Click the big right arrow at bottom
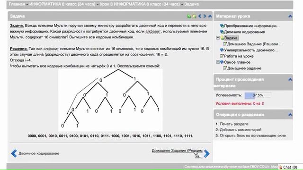The height and width of the screenshot is (170, 303). click(x=206, y=153)
